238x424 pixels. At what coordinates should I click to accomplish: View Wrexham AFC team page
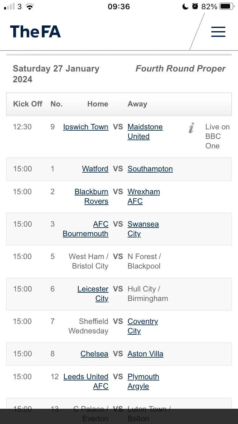point(143,196)
